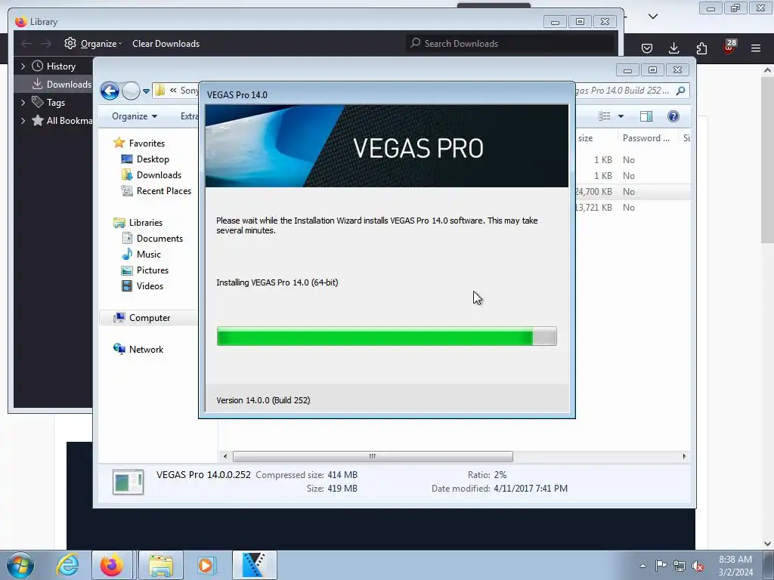Viewport: 774px width, 580px height.
Task: Expand the Tags entry in Library sidebar
Action: point(23,103)
